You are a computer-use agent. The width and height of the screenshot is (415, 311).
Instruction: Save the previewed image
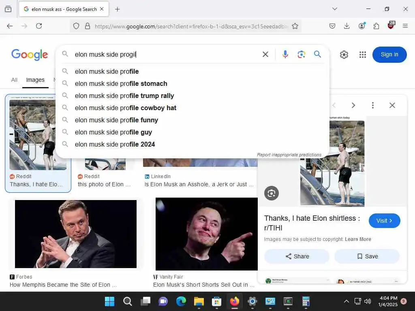(367, 256)
